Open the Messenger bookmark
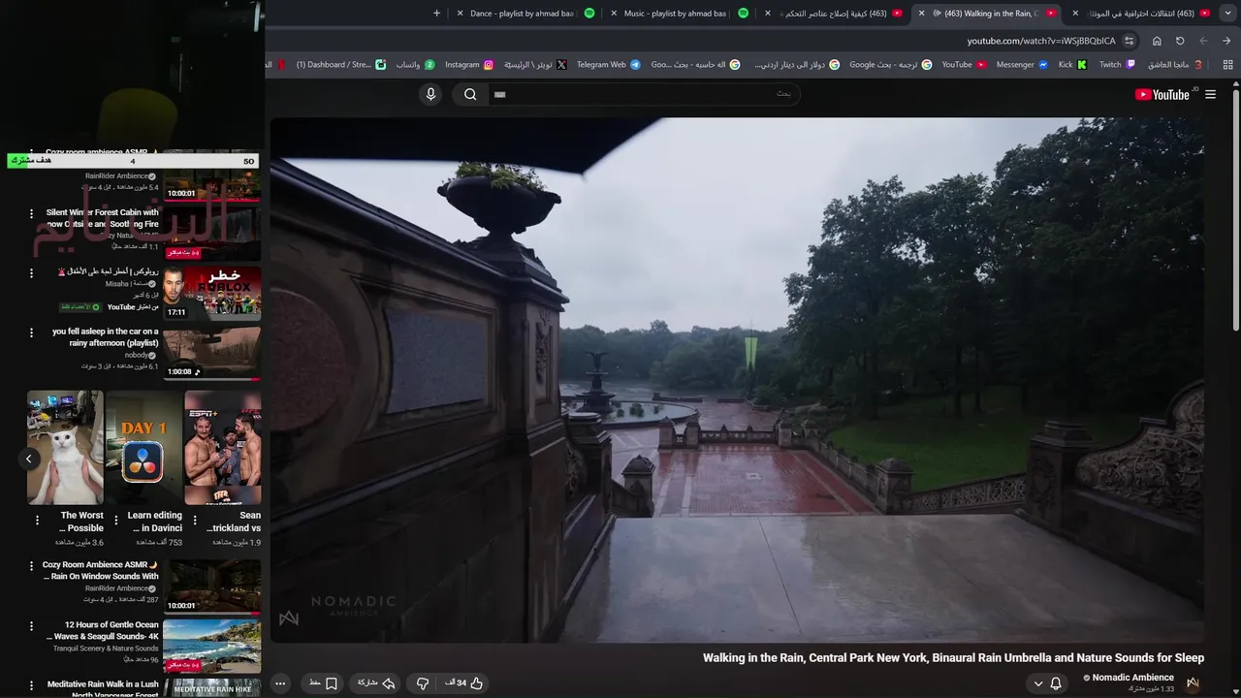This screenshot has height=698, width=1241. click(1022, 65)
